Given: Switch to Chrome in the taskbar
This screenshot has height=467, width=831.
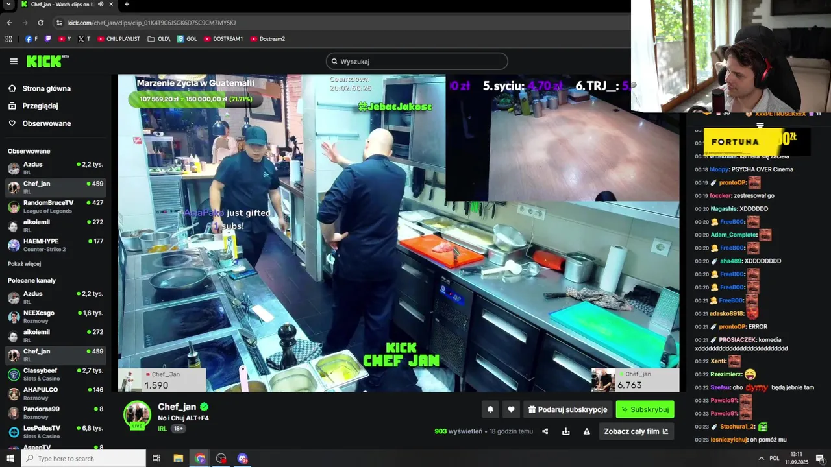Looking at the screenshot, I should pos(200,459).
